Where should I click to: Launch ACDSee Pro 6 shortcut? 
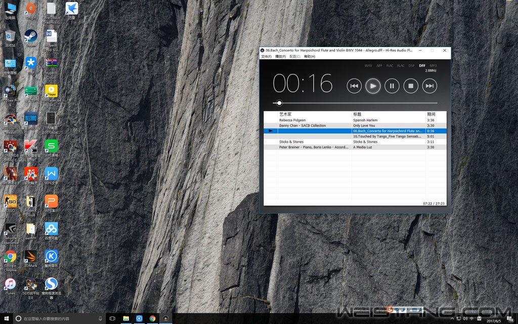click(x=10, y=96)
